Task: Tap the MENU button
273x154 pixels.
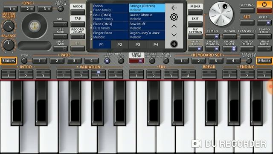Action: click(195, 12)
